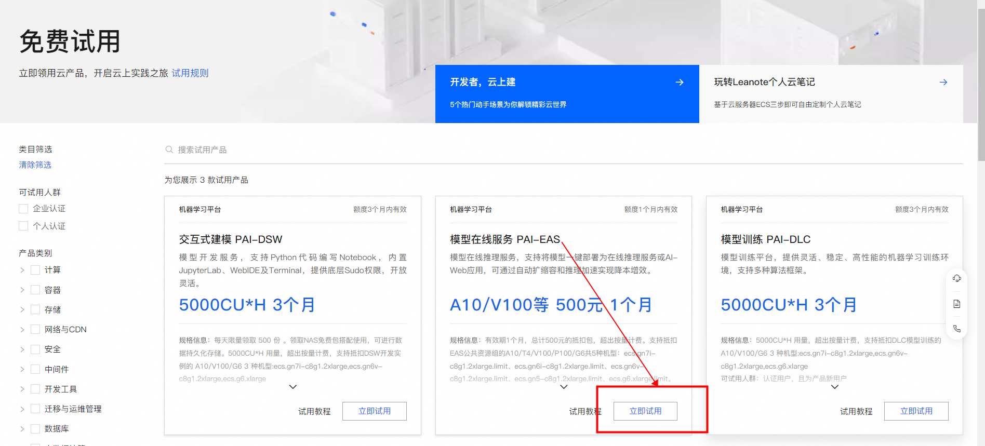
Task: Expand the 安全 category arrow
Action: tap(22, 349)
